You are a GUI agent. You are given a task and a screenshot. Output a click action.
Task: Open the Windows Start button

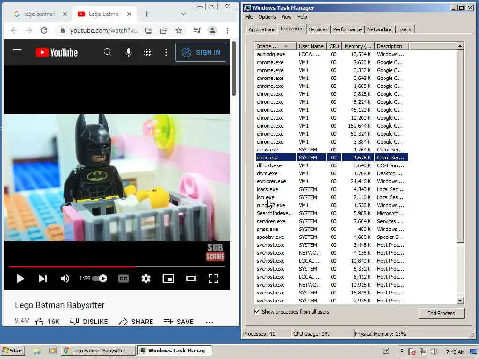click(x=13, y=351)
